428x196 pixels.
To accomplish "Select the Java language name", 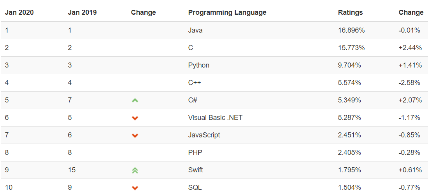I will coord(195,30).
